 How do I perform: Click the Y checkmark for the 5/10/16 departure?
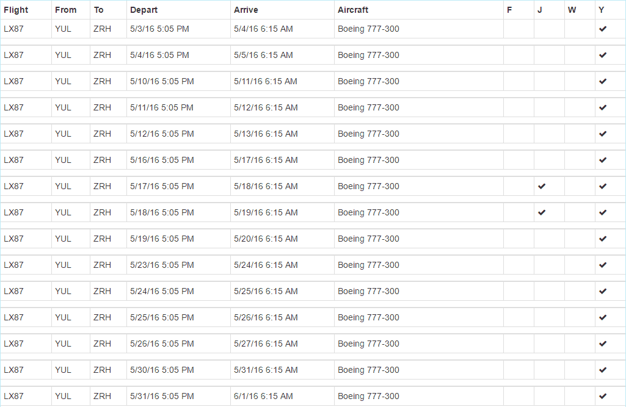pos(603,81)
